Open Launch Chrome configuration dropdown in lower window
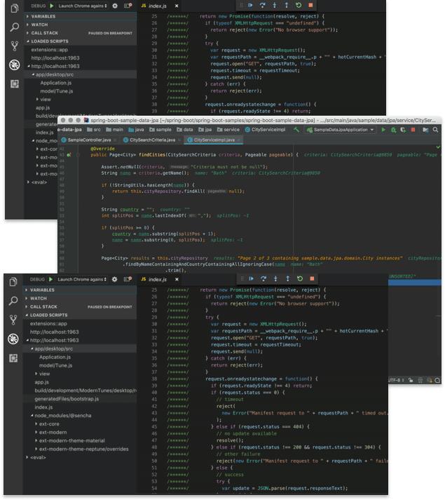Image resolution: width=445 pixels, height=502 pixels. click(81, 279)
